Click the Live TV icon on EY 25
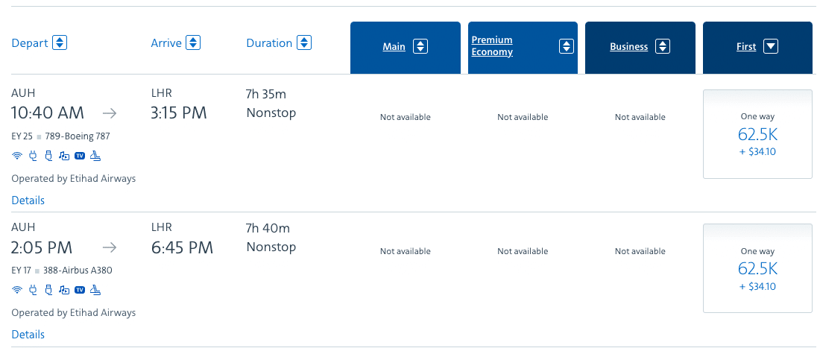 [80, 156]
